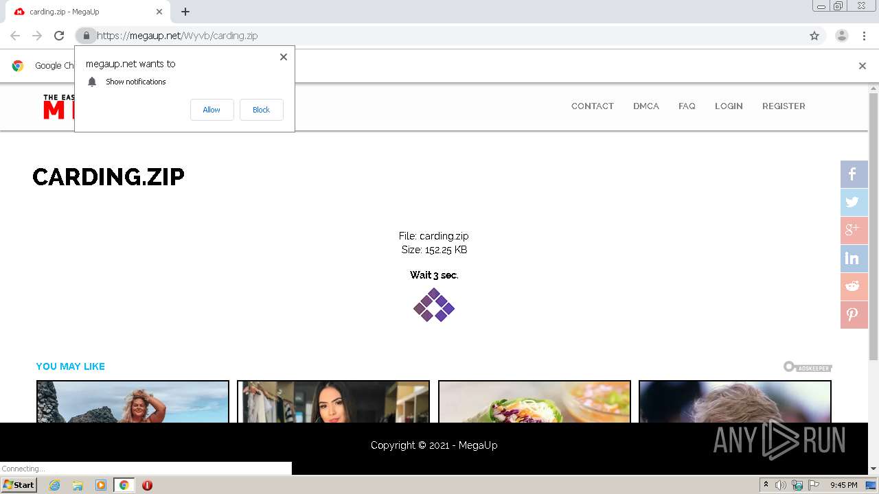Click the Show desktop button
The height and width of the screenshot is (494, 879).
coord(872,485)
